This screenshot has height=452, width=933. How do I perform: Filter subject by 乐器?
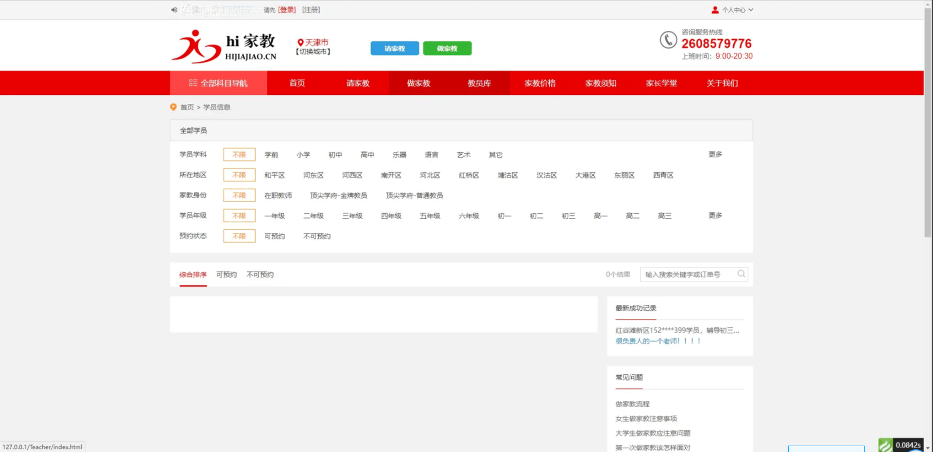(x=399, y=155)
